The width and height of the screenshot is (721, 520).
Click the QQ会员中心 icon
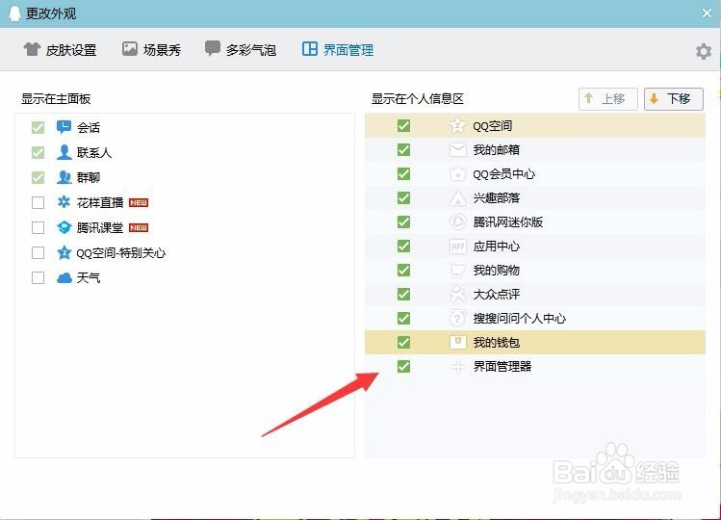click(457, 174)
